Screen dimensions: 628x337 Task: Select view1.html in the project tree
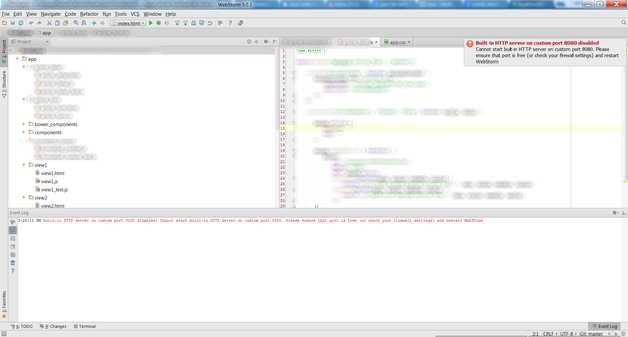click(50, 173)
